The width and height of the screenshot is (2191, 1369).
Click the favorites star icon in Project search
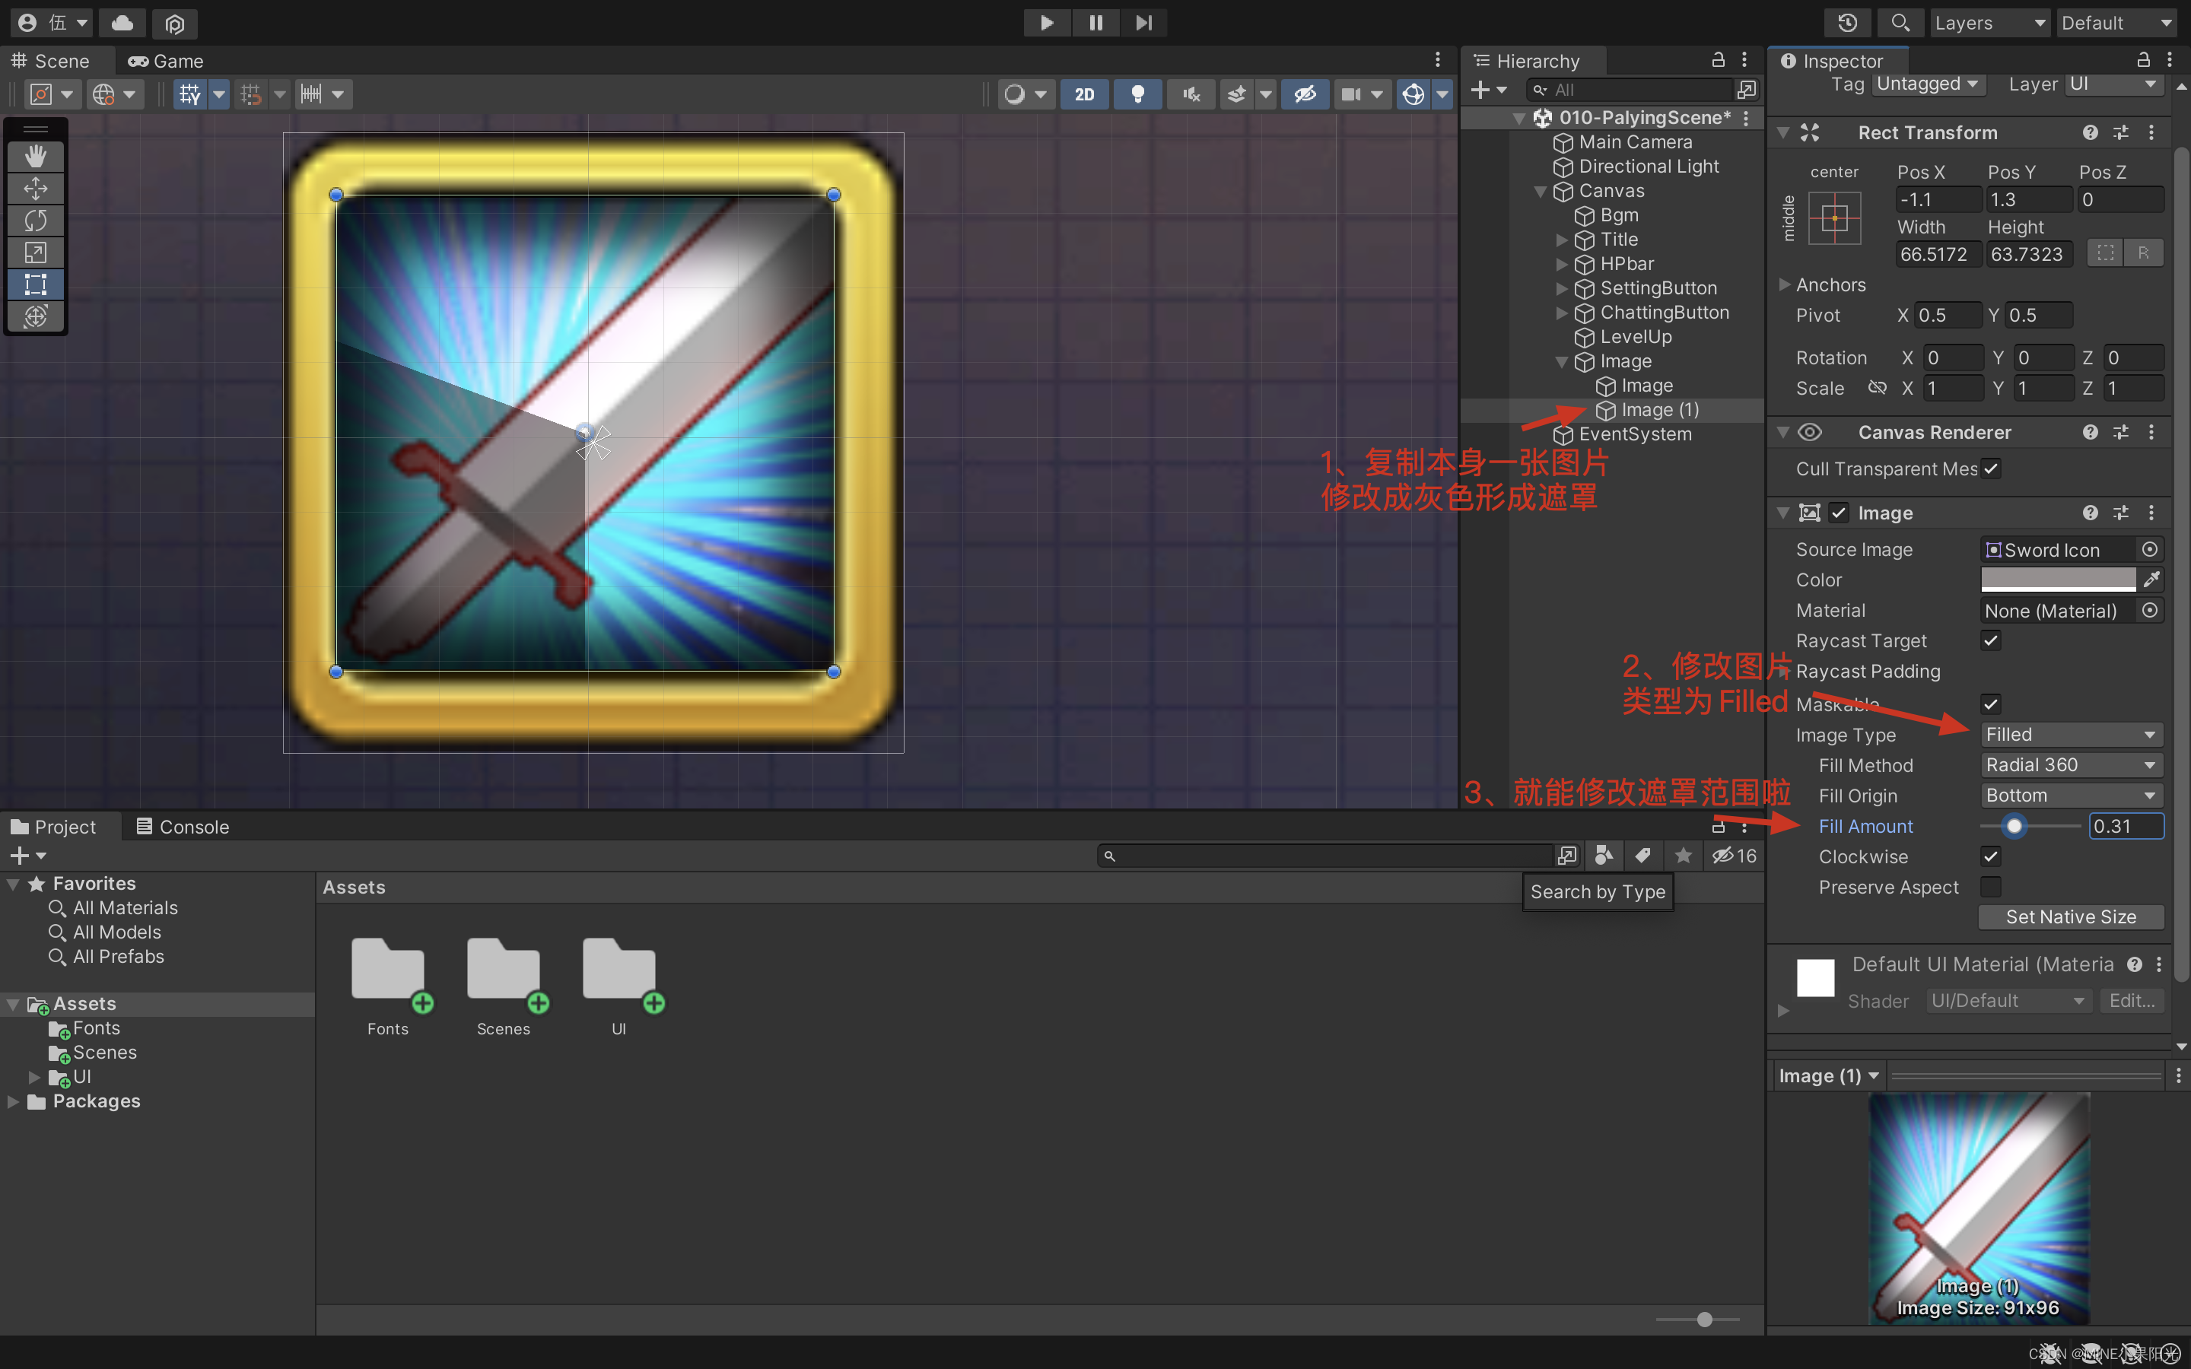pyautogui.click(x=1683, y=856)
